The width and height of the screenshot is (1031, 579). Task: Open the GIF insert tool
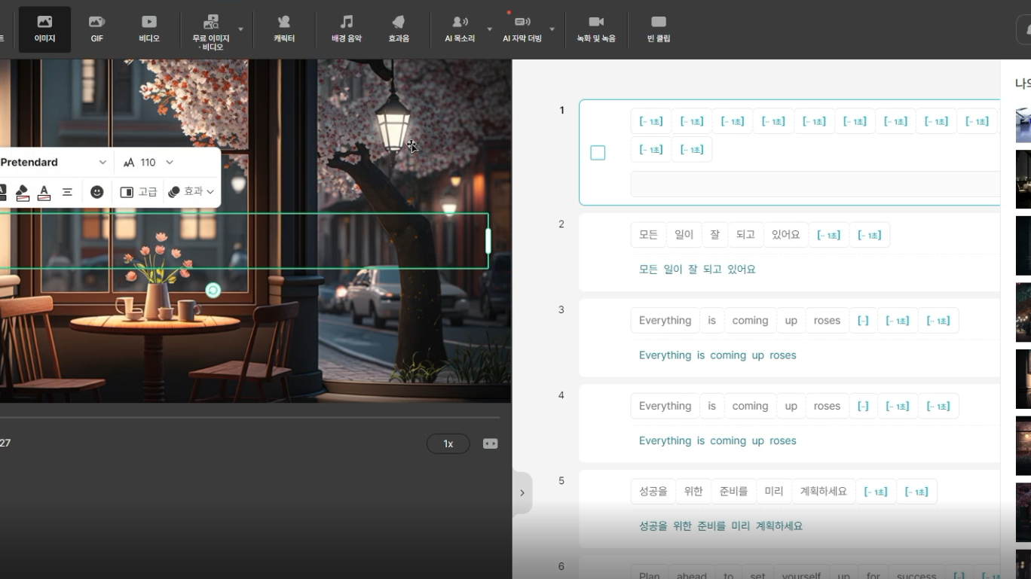tap(96, 29)
